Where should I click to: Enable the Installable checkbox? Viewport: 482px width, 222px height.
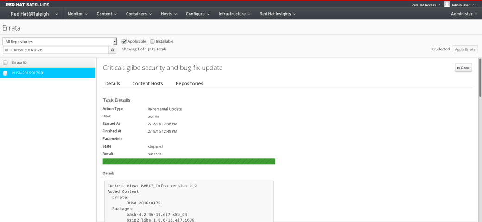(x=152, y=42)
